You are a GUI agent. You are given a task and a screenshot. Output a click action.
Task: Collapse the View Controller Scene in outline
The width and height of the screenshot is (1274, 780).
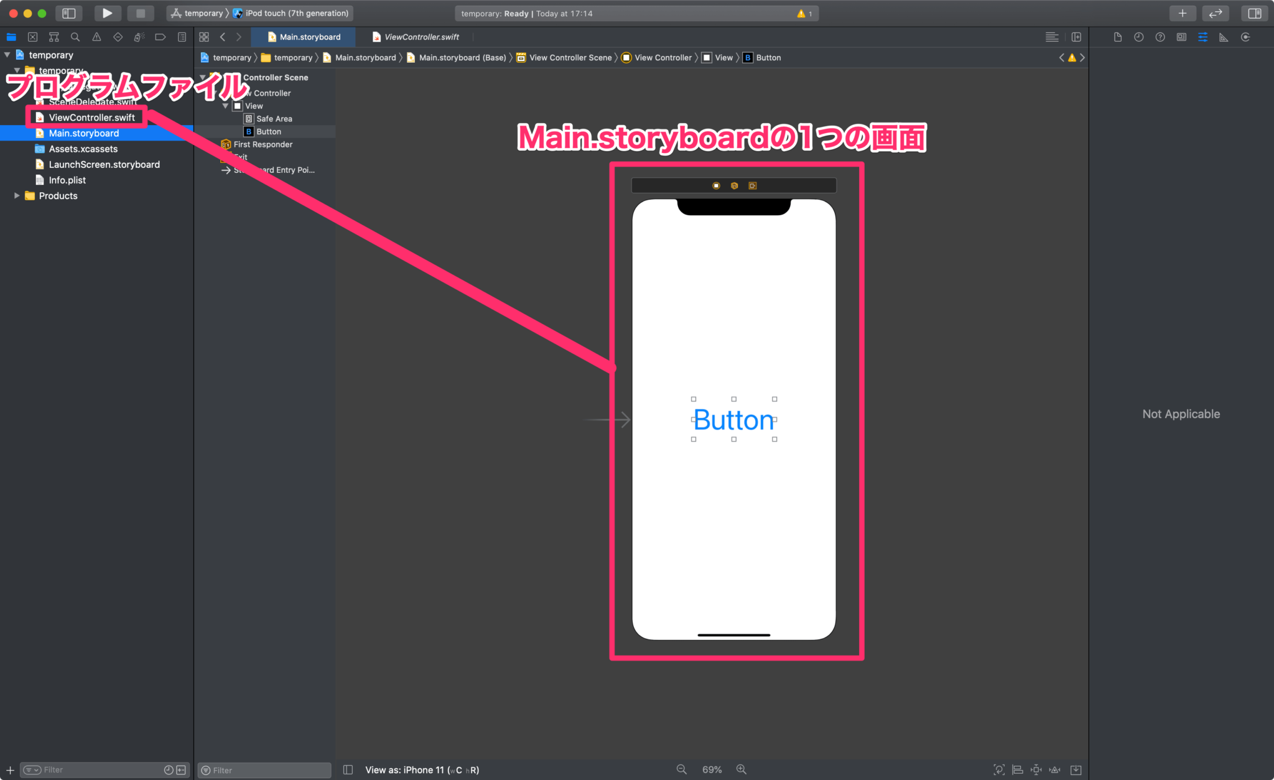tap(203, 77)
